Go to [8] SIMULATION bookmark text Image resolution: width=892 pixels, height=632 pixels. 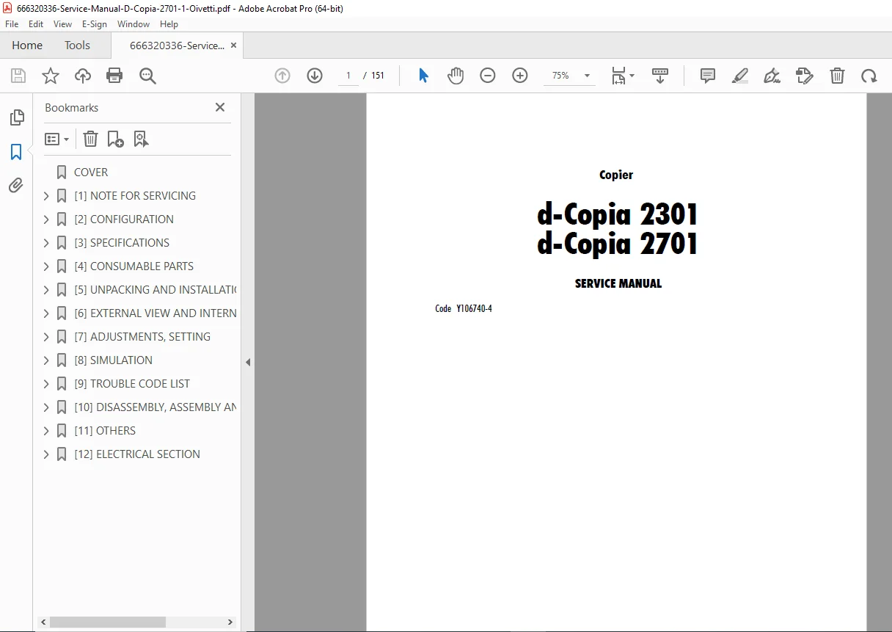tap(114, 360)
